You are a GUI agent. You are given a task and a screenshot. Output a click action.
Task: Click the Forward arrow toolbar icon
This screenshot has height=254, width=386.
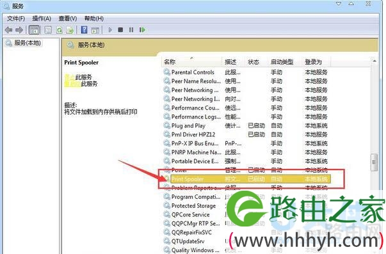pos(19,30)
